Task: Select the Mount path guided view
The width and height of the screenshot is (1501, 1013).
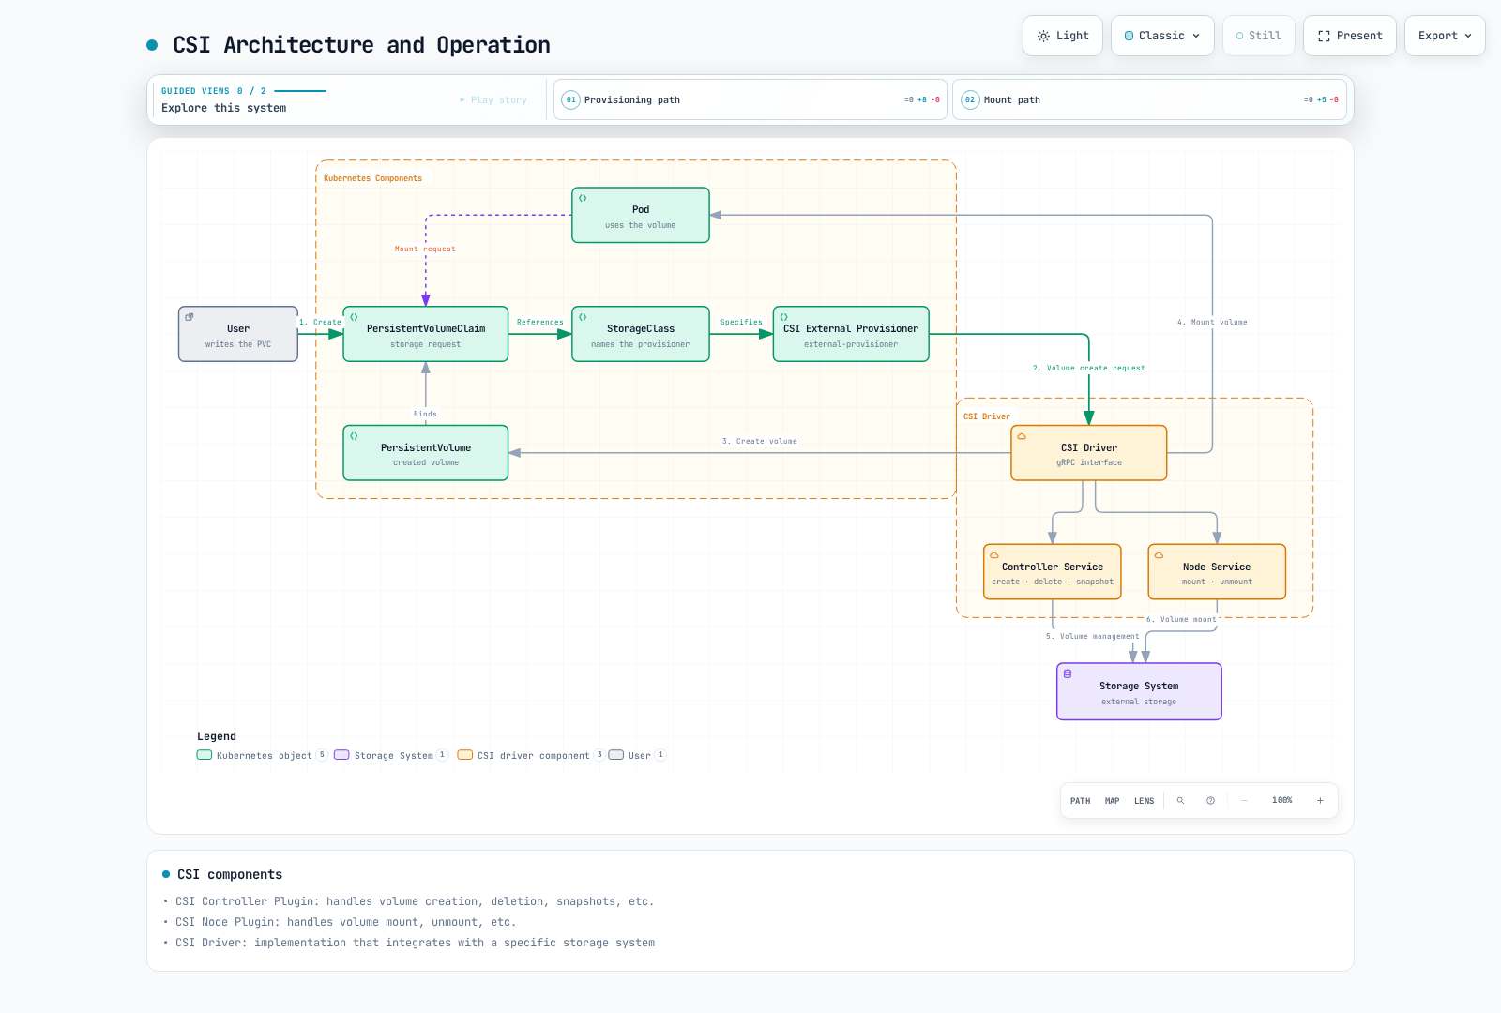Action: pos(1149,99)
